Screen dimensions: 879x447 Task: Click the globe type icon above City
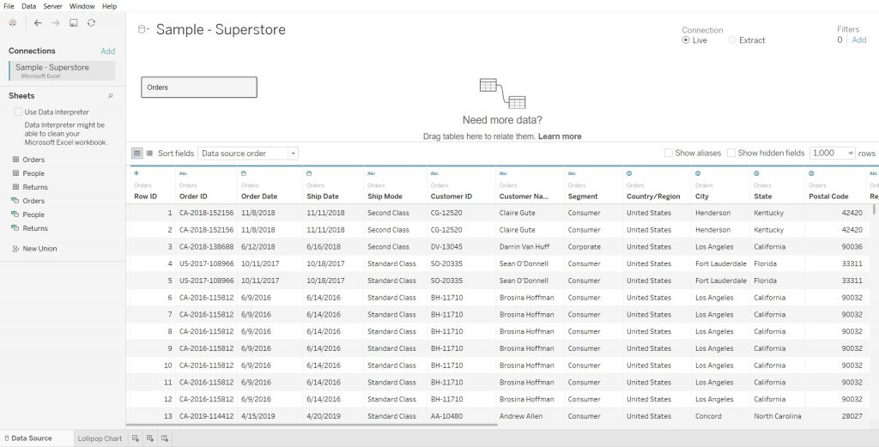pyautogui.click(x=699, y=173)
